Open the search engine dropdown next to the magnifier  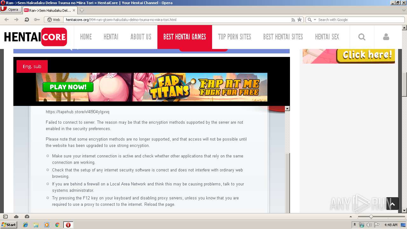315,20
